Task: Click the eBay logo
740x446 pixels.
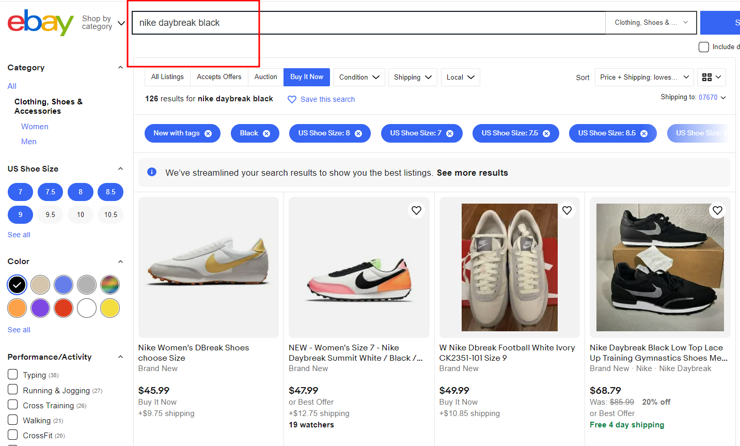Action: tap(40, 23)
